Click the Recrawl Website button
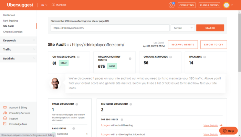This screenshot has height=137, width=241. click(x=183, y=45)
